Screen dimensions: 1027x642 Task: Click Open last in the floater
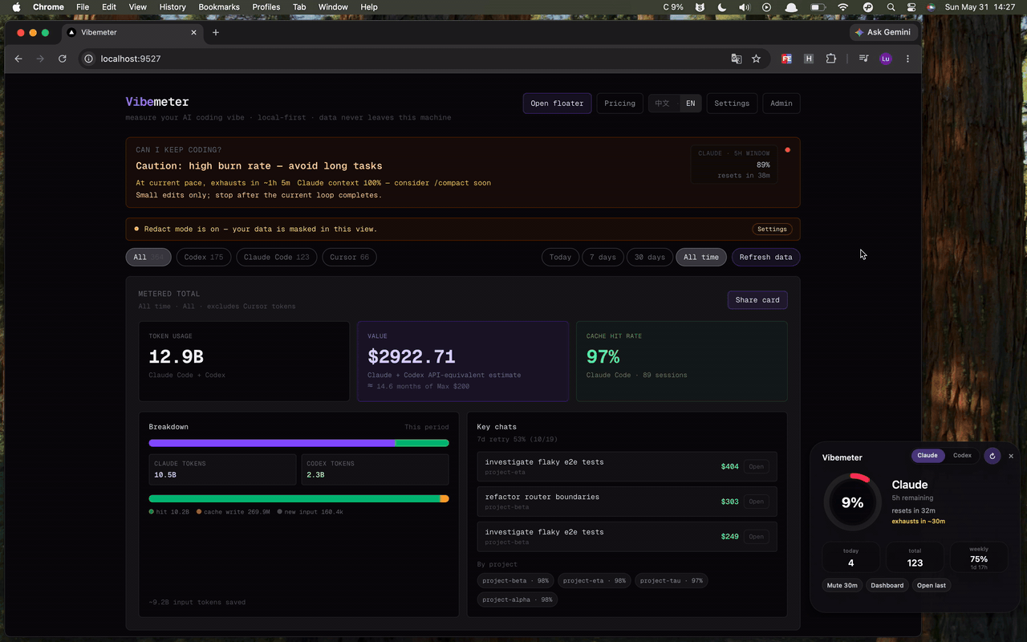point(932,585)
